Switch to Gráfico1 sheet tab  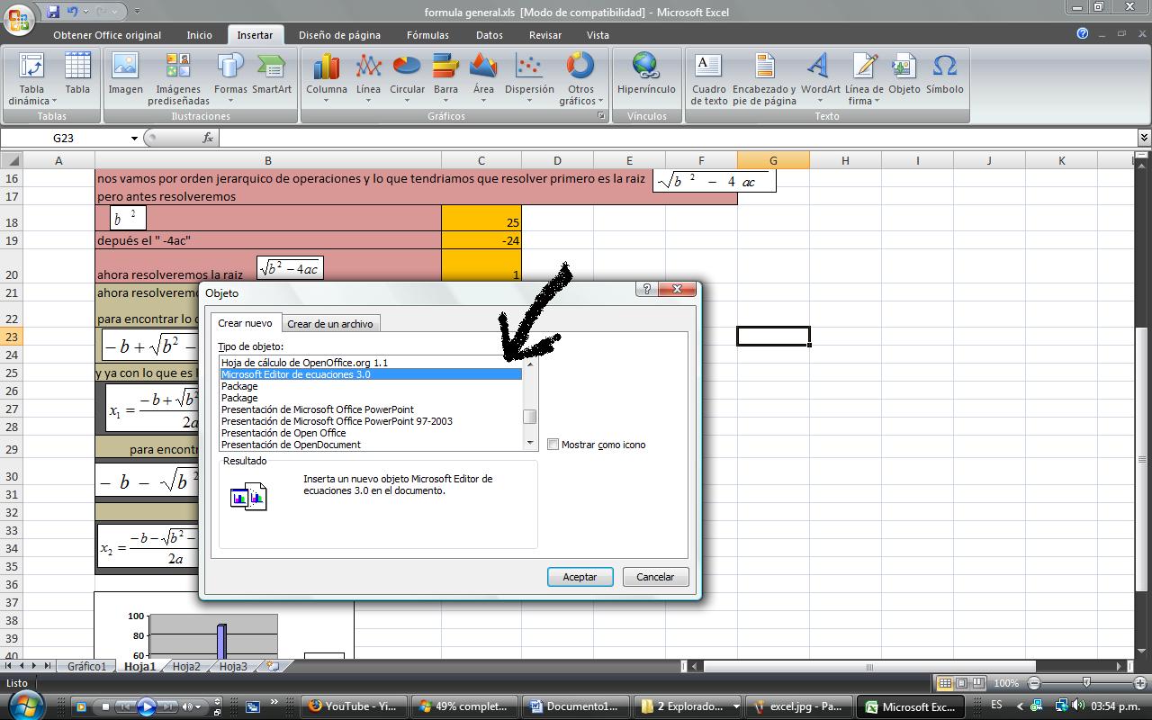[87, 667]
